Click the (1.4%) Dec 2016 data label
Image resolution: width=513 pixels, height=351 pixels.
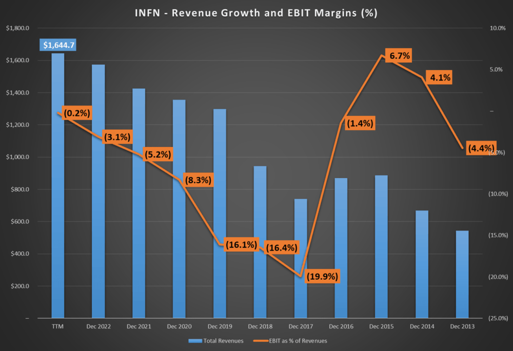(x=360, y=123)
